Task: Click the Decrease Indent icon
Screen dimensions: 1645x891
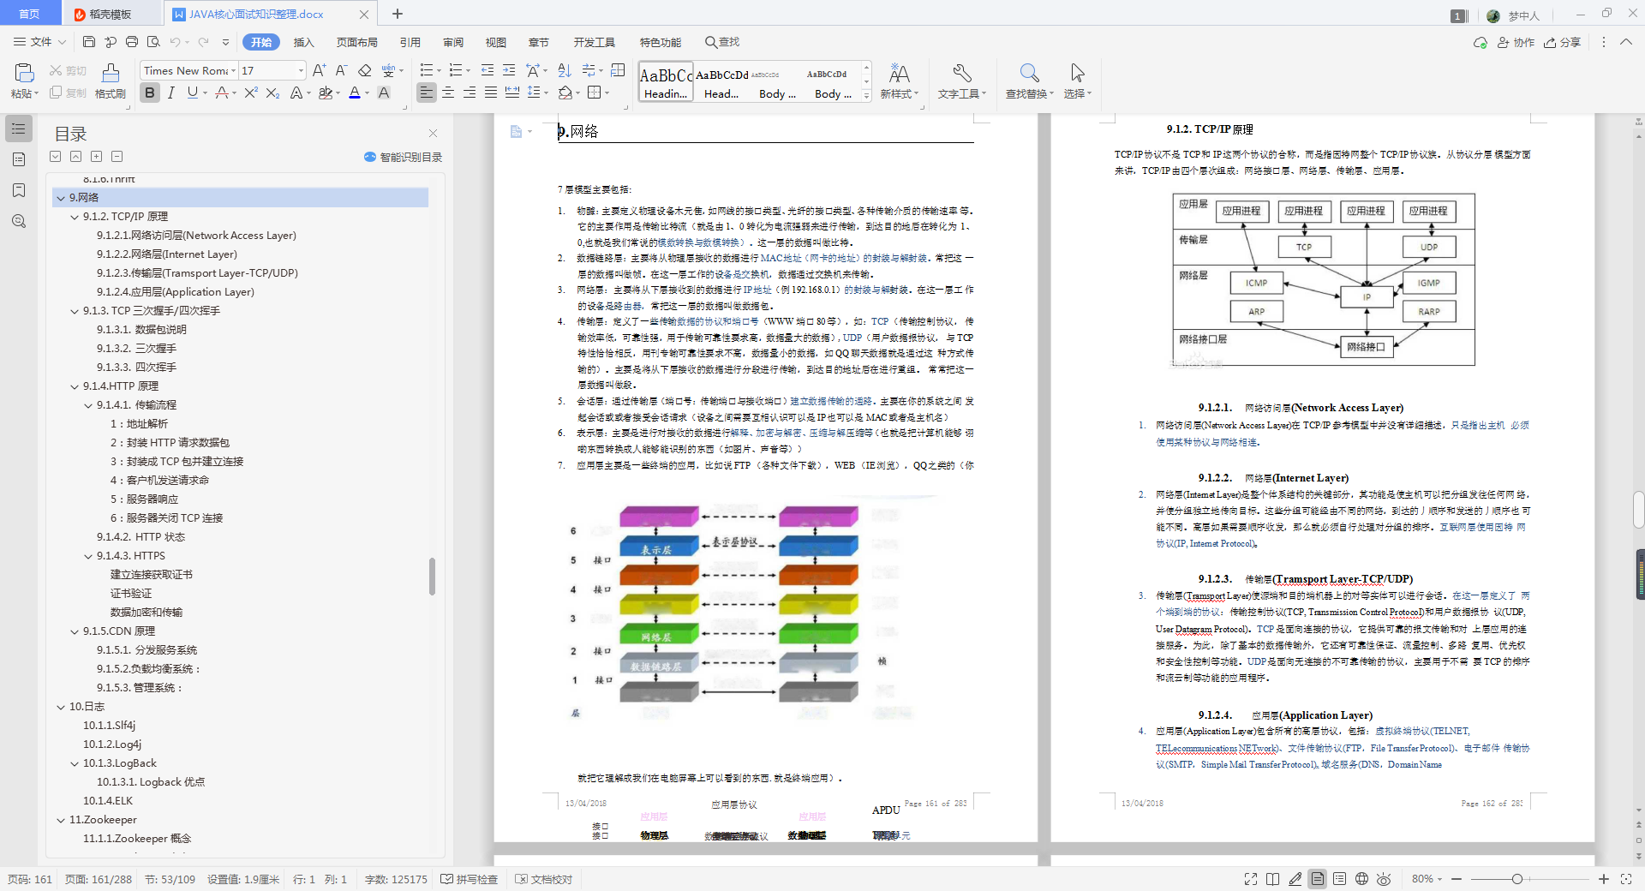Action: pyautogui.click(x=488, y=70)
